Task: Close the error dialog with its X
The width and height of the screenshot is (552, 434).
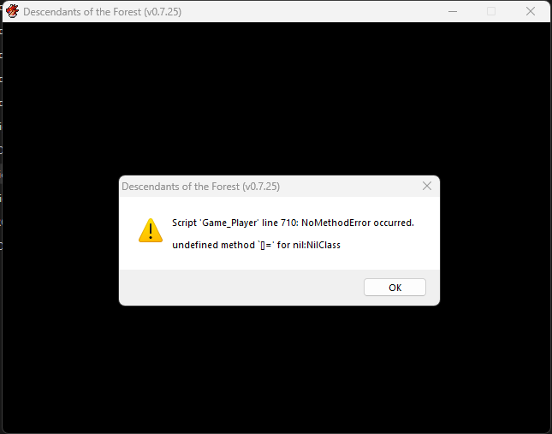Action: click(x=427, y=186)
